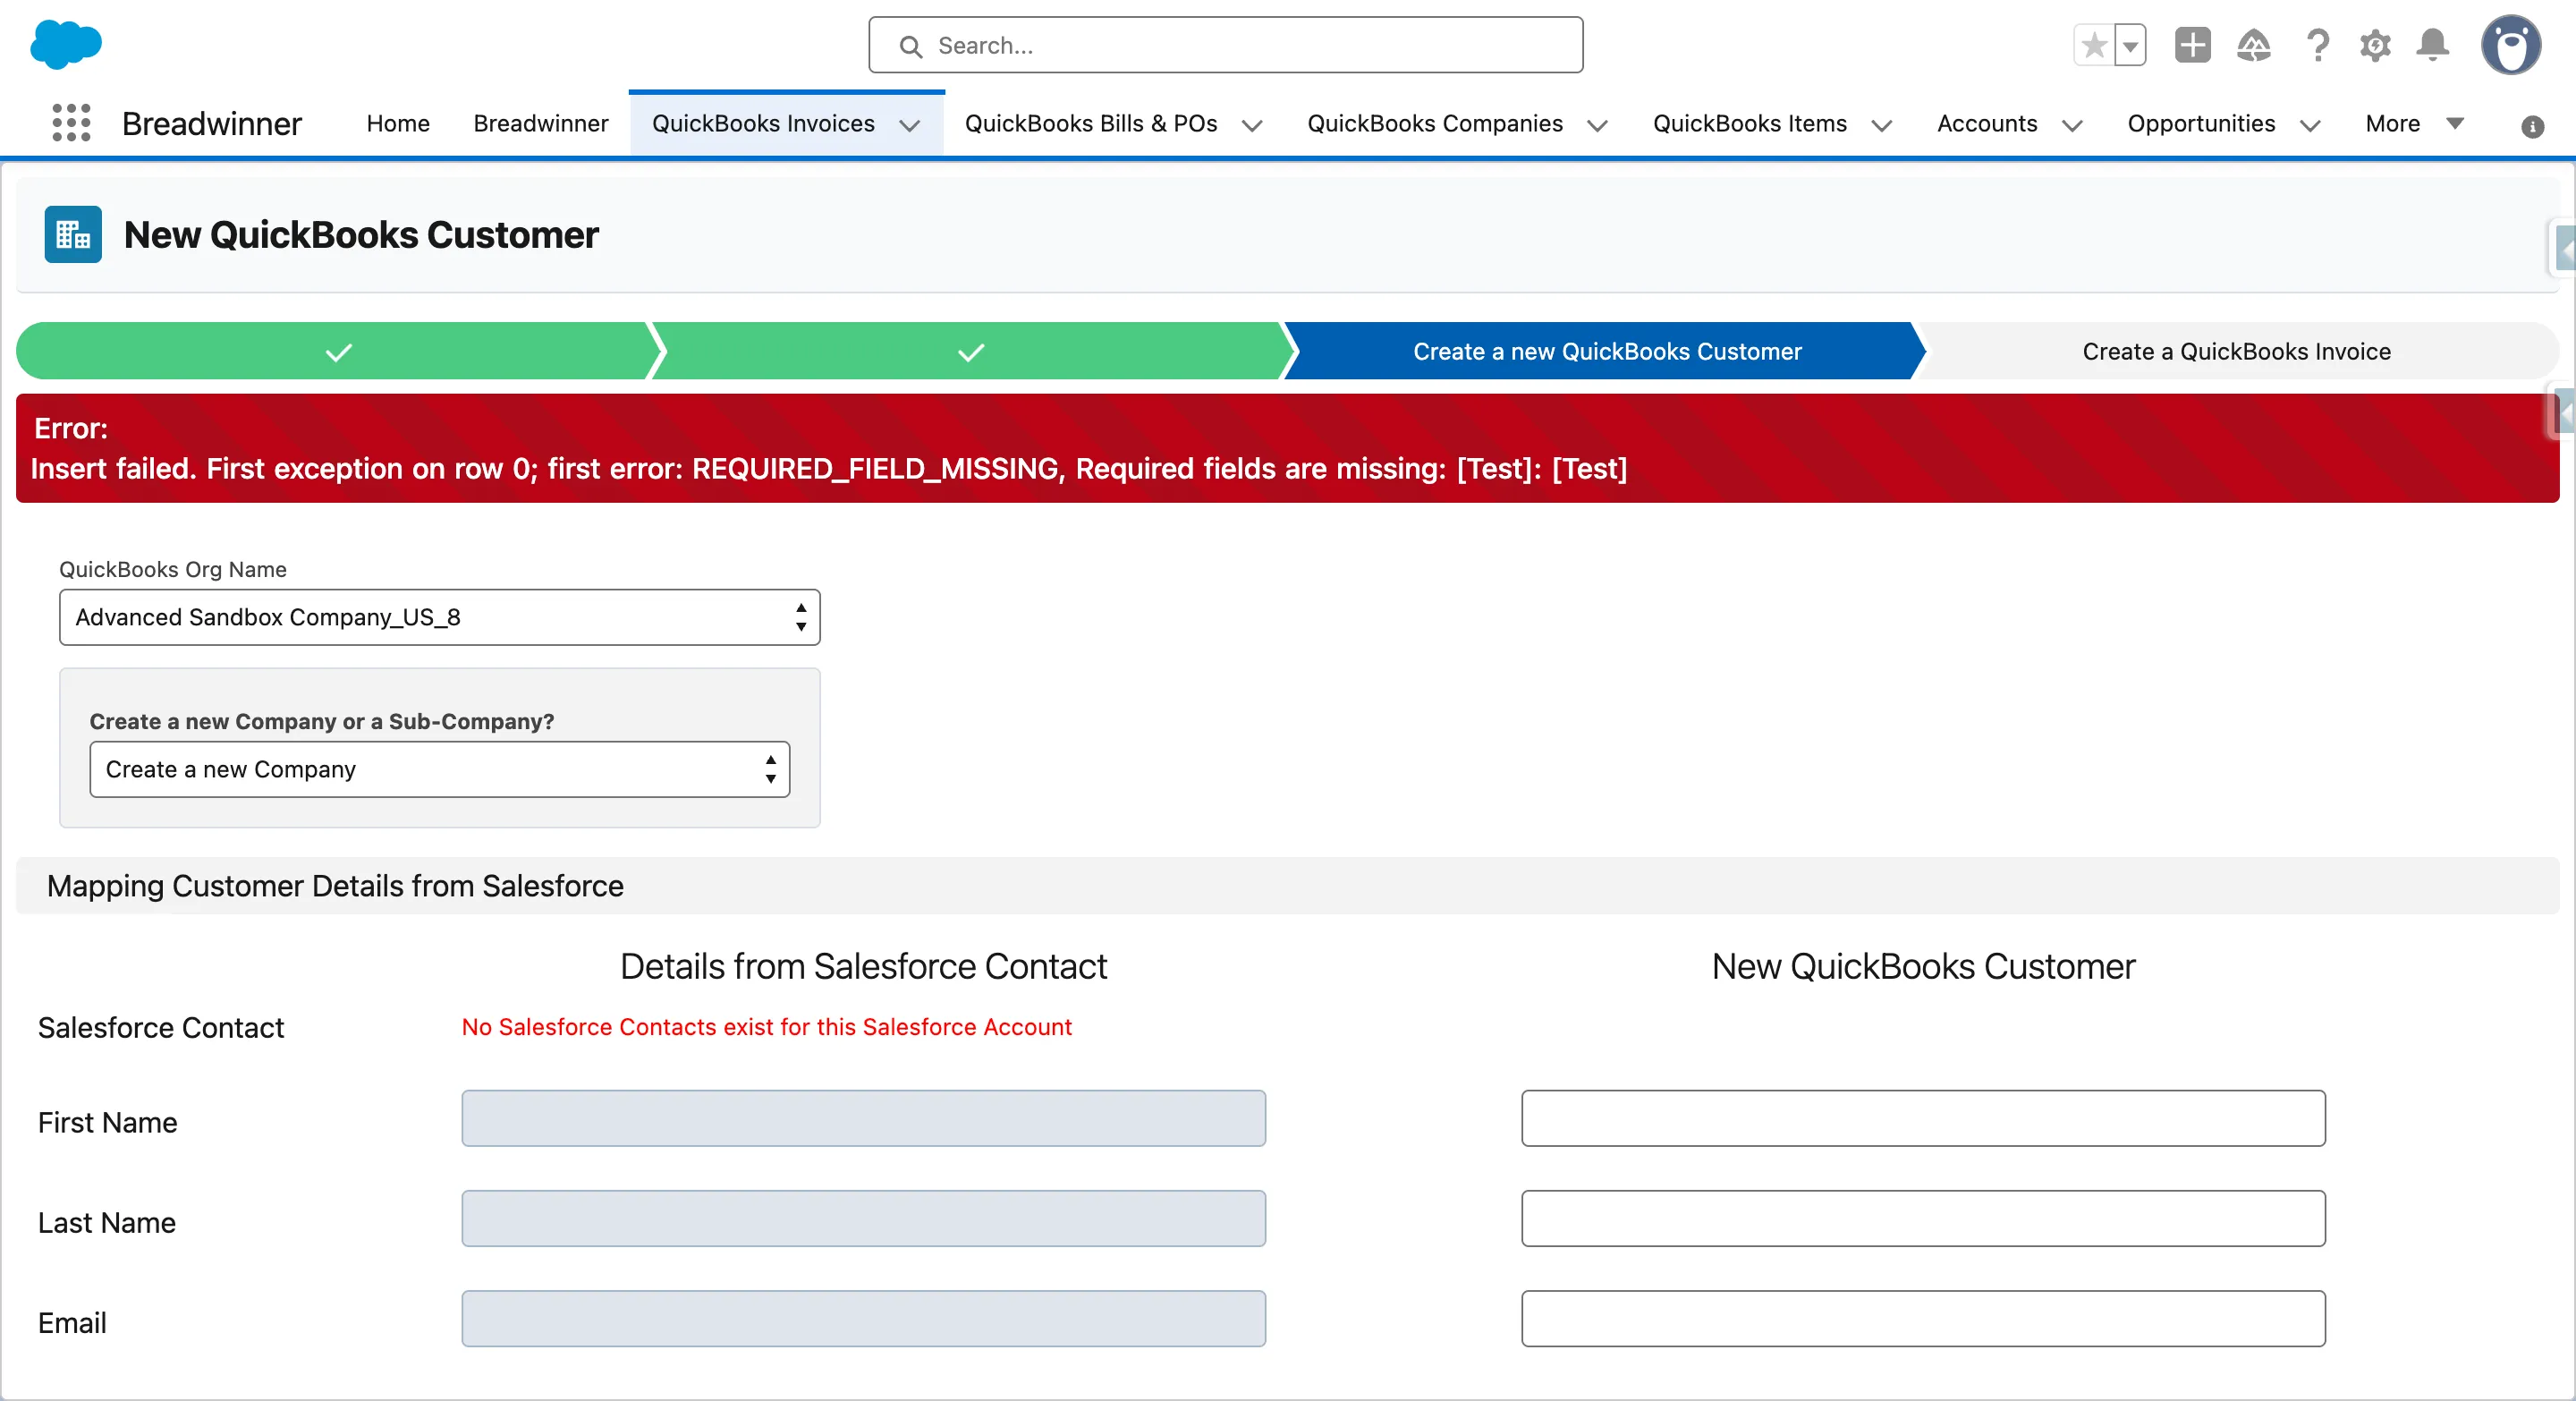Expand the QuickBooks Invoices chevron menu
The height and width of the screenshot is (1401, 2576).
click(909, 125)
